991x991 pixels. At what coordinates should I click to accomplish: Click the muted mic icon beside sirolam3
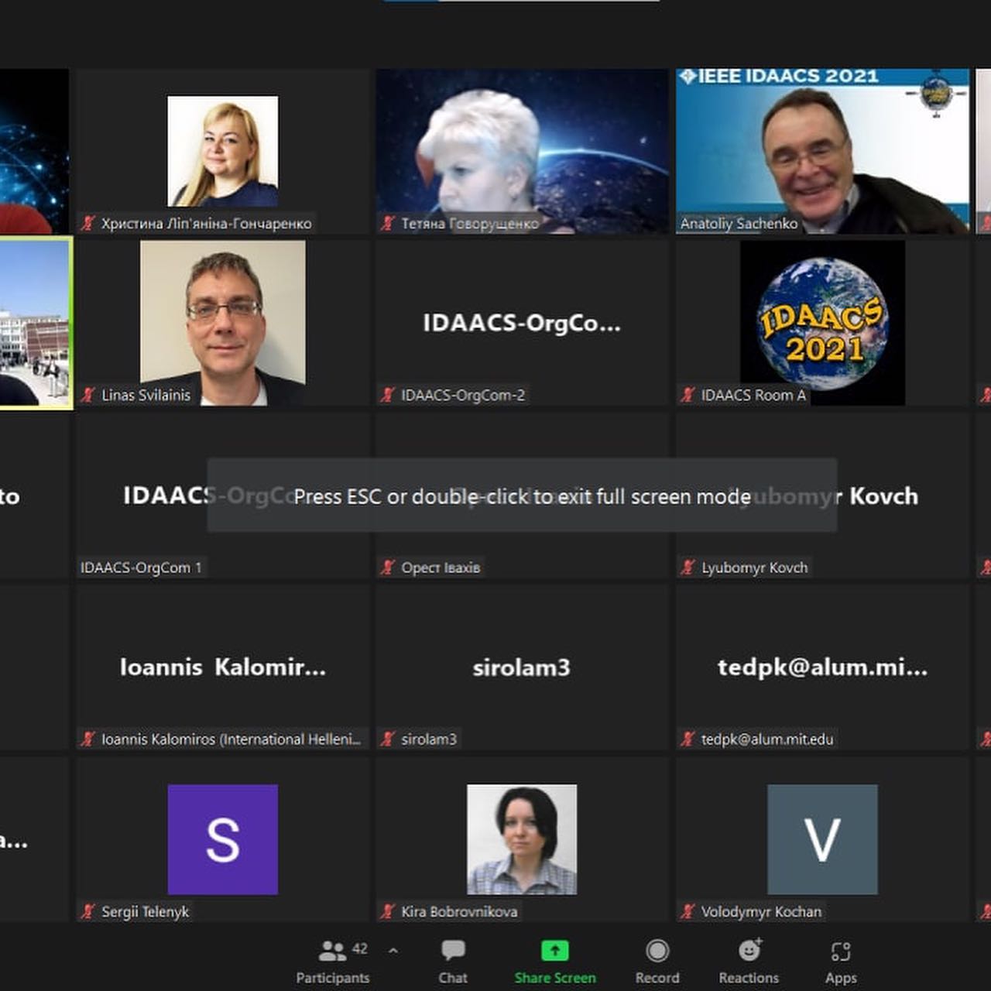[x=389, y=739]
